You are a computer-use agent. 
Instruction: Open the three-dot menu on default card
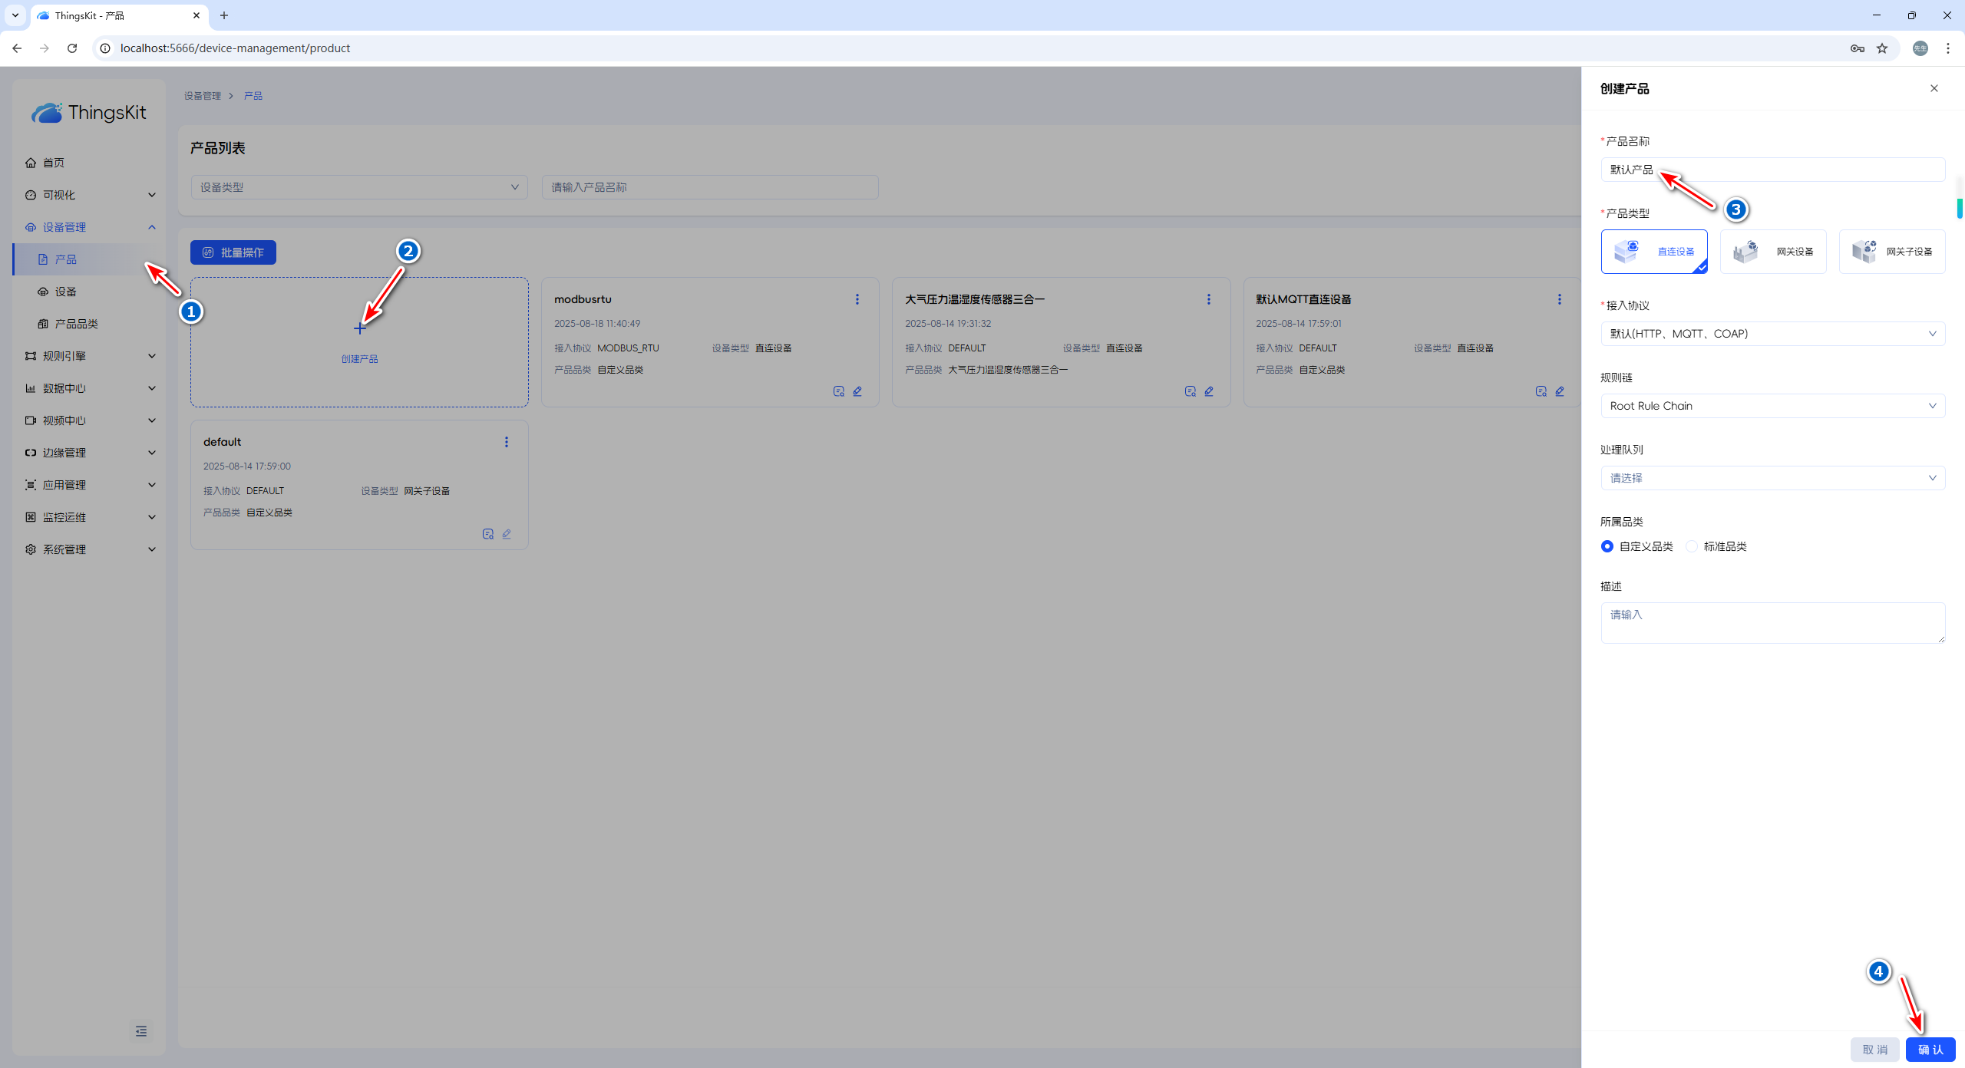506,442
